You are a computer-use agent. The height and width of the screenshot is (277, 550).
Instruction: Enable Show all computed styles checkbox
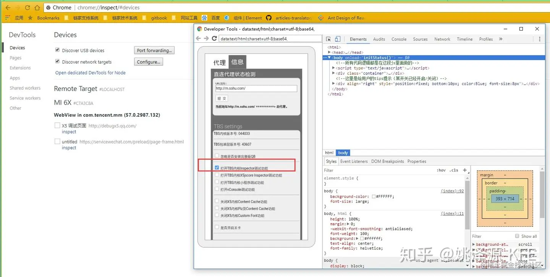point(517,236)
